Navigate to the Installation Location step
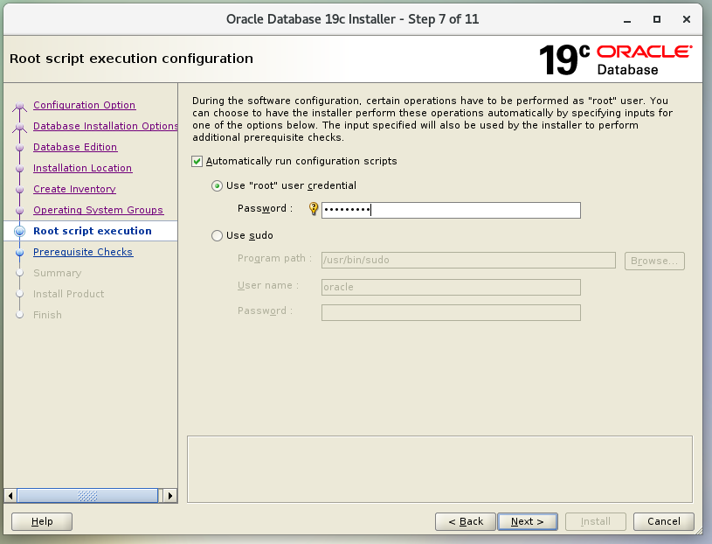The image size is (712, 544). [82, 169]
